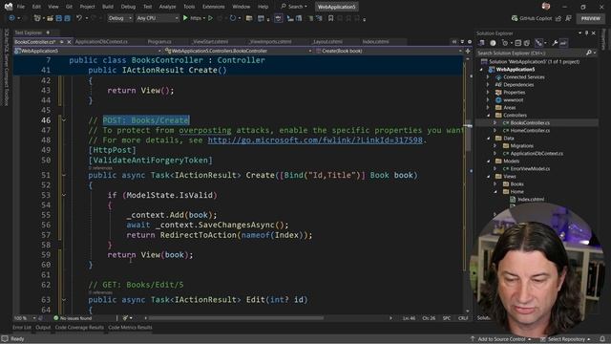Close the BooksController.cs tab
The height and width of the screenshot is (344, 611).
coord(69,42)
